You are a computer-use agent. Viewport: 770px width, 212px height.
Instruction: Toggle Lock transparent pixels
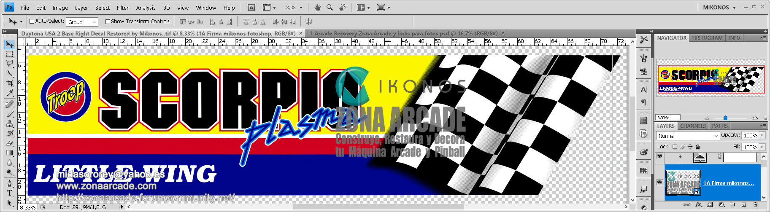coord(675,147)
